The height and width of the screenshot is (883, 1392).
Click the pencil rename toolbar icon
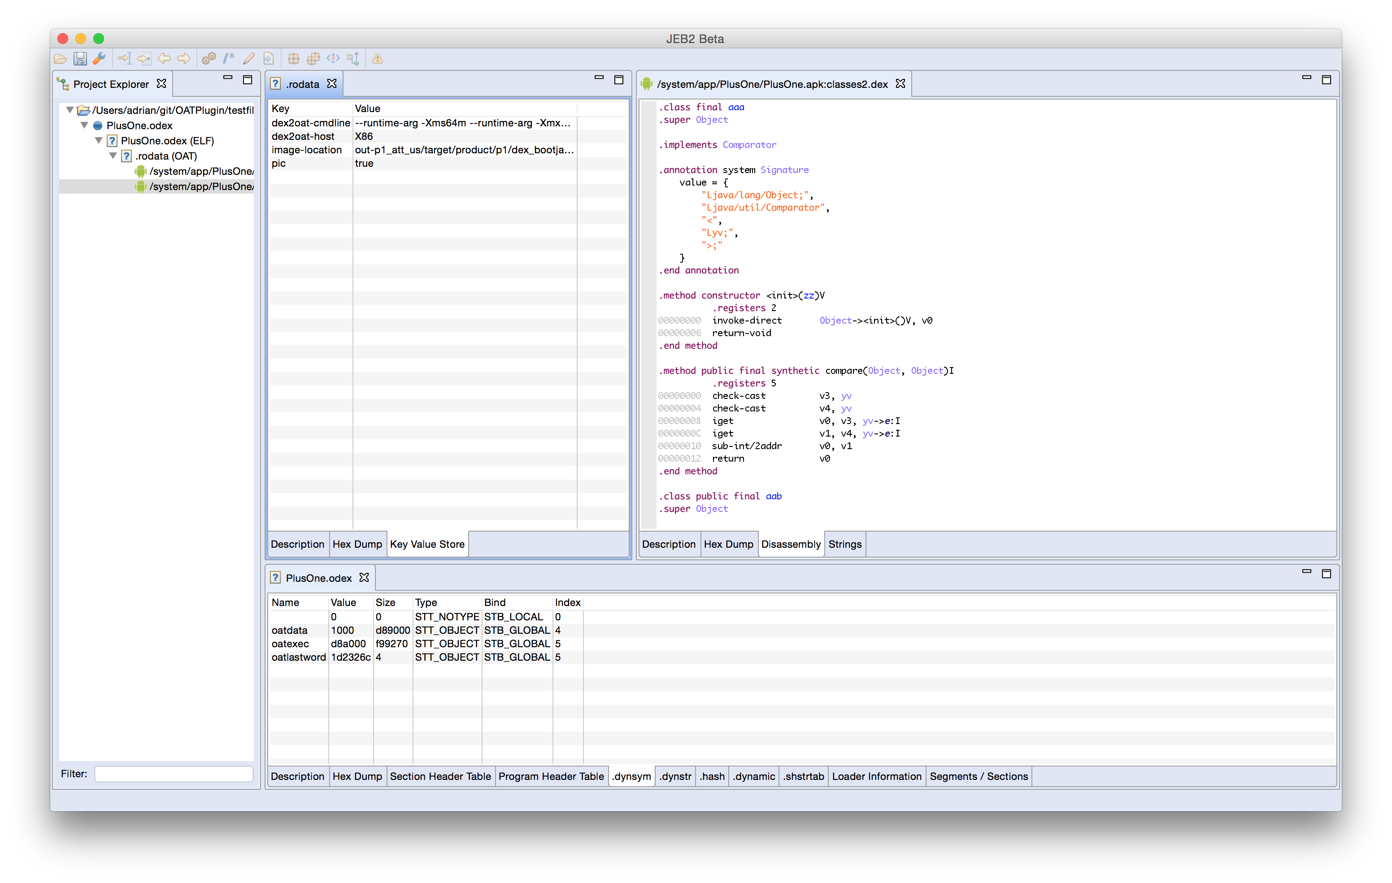coord(248,58)
